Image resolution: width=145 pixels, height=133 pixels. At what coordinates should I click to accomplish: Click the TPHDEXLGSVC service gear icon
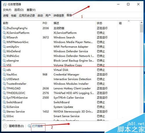[x=4, y=93]
